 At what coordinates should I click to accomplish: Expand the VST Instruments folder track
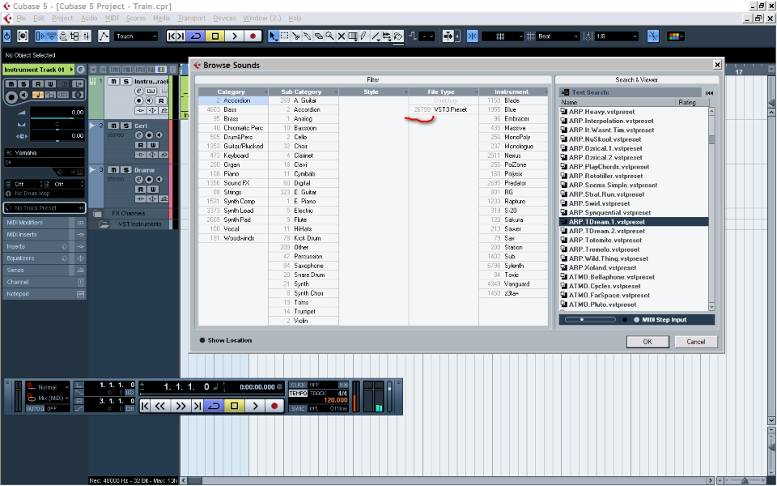click(104, 224)
